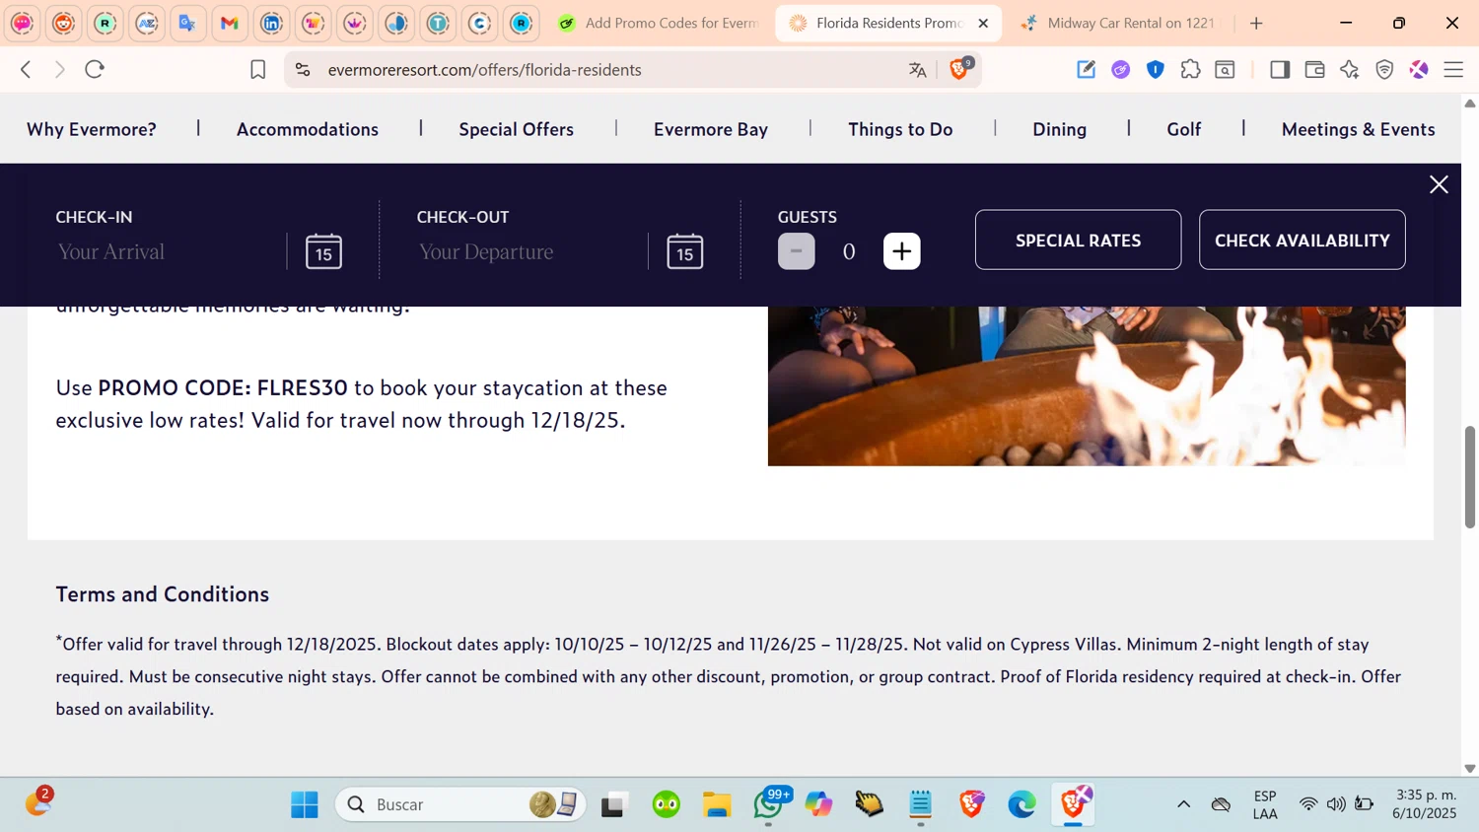Click the page's vertical scrollbar thumb

1469,477
